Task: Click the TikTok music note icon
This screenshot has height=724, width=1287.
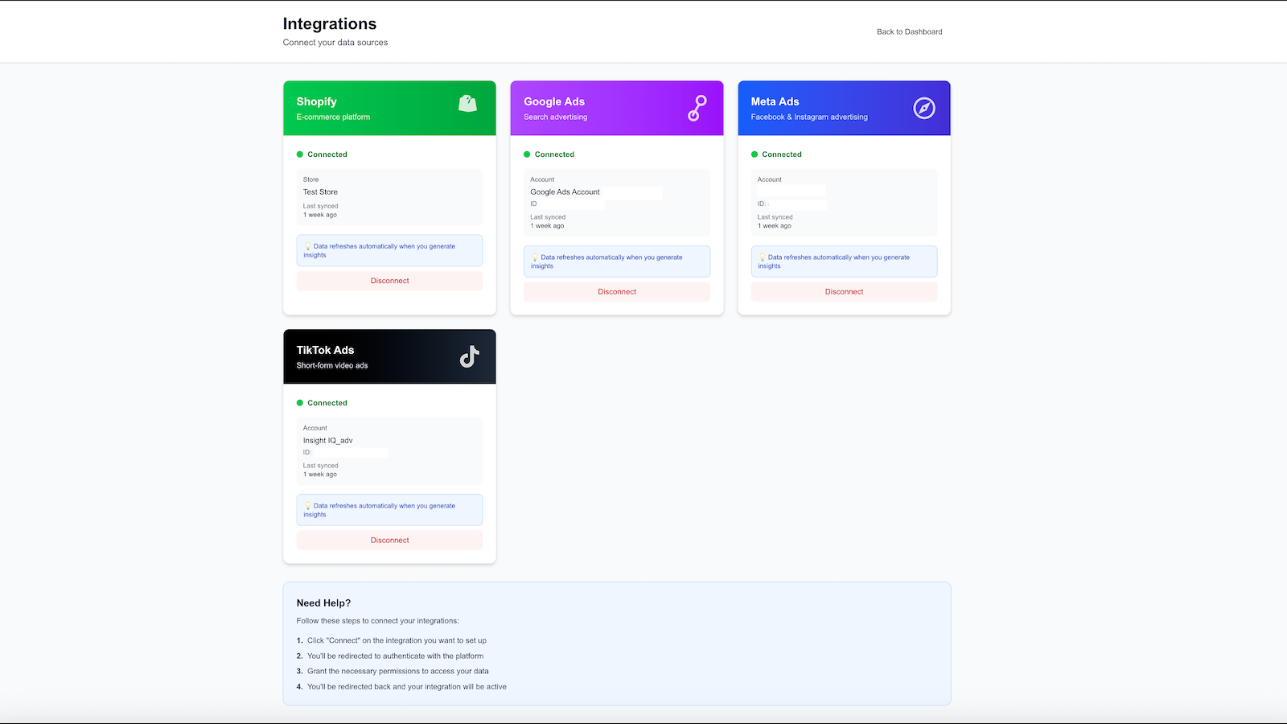Action: (468, 356)
